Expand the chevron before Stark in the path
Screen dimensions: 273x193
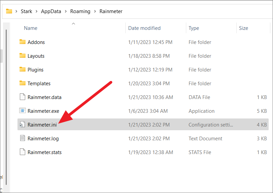[16, 11]
